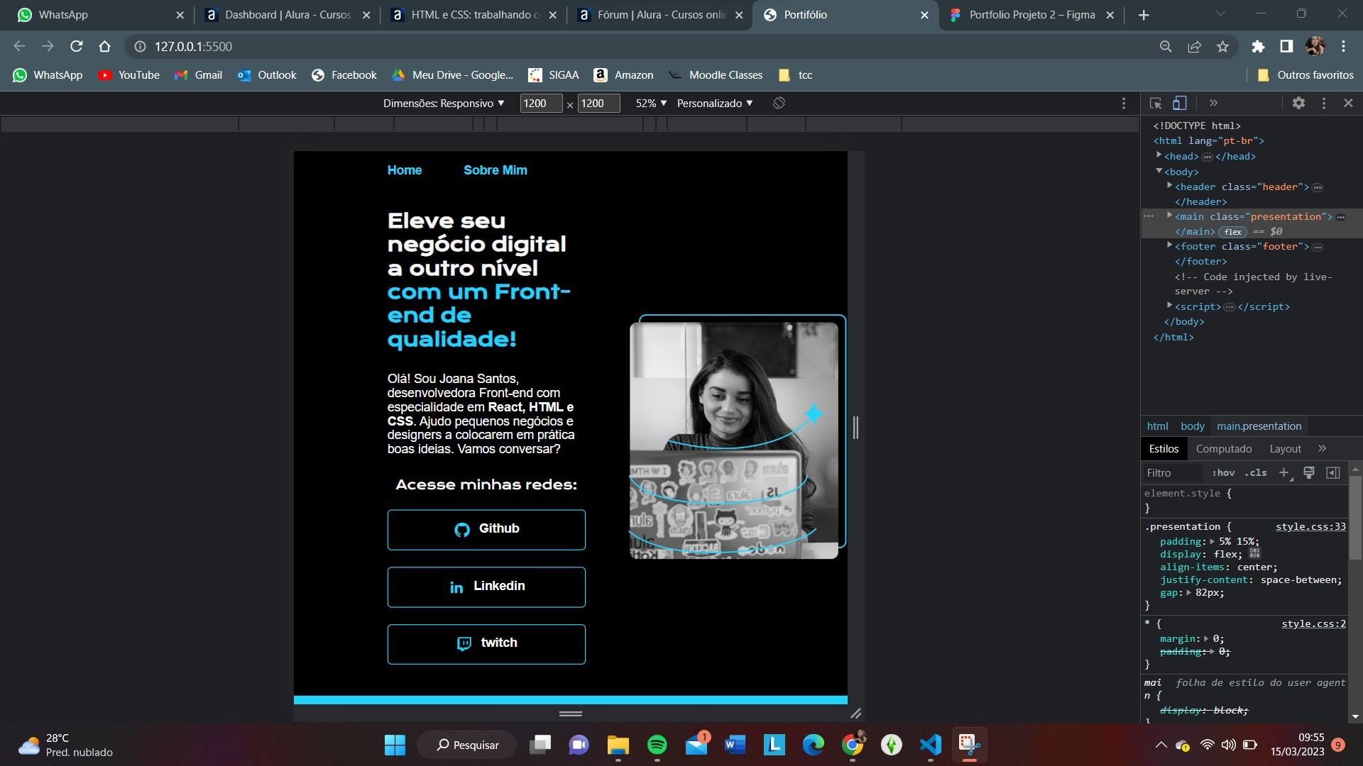Open device toolbar more options menu
1363x766 pixels.
[1123, 104]
